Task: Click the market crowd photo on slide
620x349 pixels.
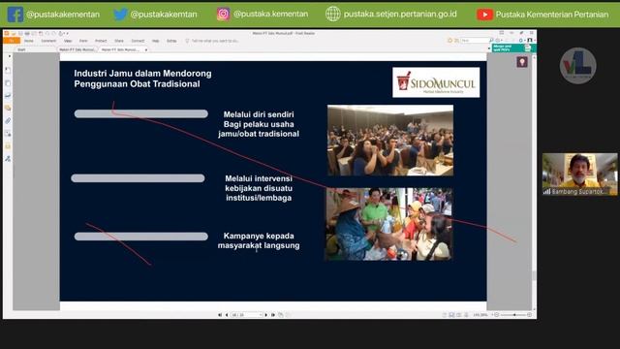Action: pyautogui.click(x=388, y=224)
